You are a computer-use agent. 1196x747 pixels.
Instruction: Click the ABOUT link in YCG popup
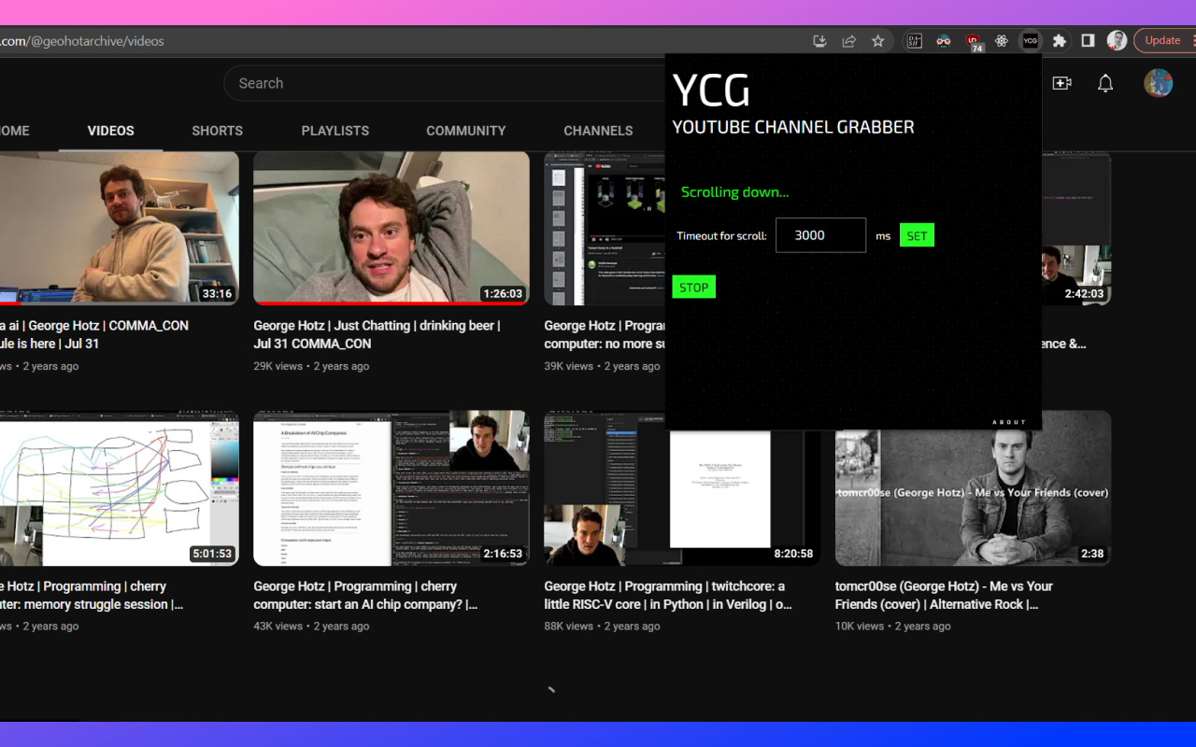pos(1008,422)
